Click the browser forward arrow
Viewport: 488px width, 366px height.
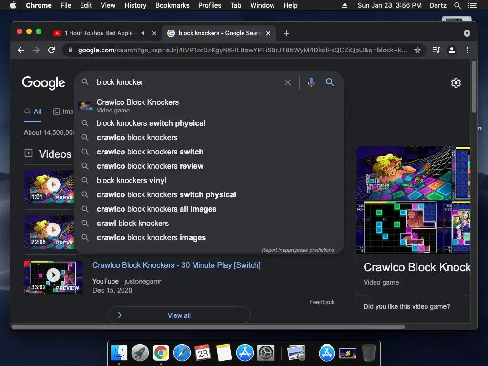tap(36, 50)
